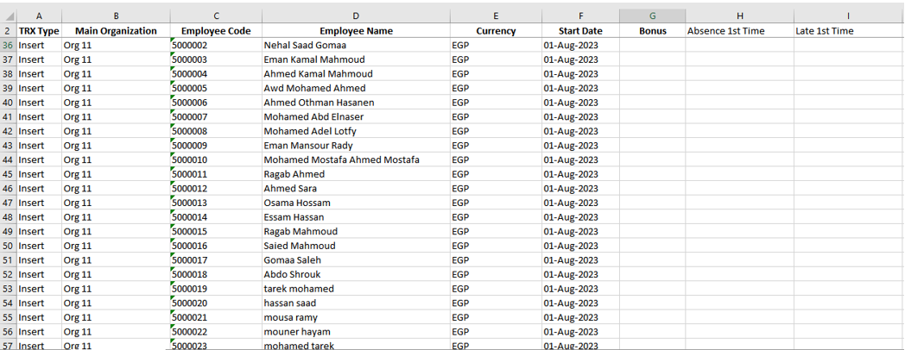Select column A header

[39, 16]
